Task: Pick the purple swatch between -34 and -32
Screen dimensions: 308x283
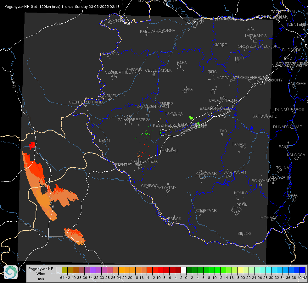Action: point(93,270)
